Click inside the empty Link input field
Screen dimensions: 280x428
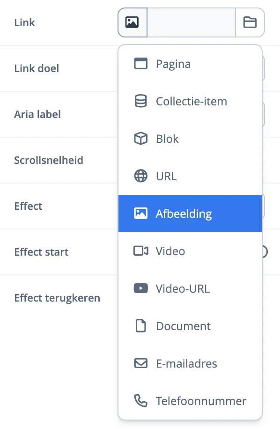pos(191,22)
